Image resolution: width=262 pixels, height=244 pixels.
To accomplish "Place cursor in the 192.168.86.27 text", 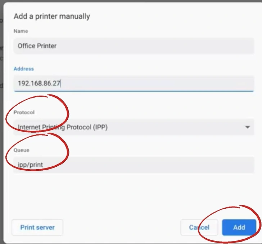I will tap(39, 84).
